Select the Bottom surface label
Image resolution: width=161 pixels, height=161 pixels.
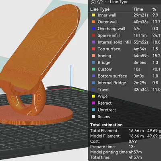pos(112,76)
